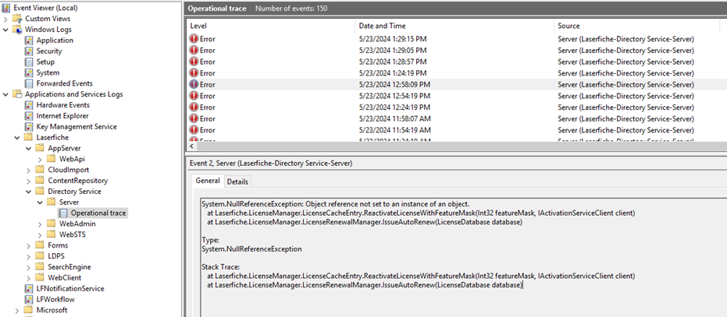Open the Application log icon

tap(29, 41)
